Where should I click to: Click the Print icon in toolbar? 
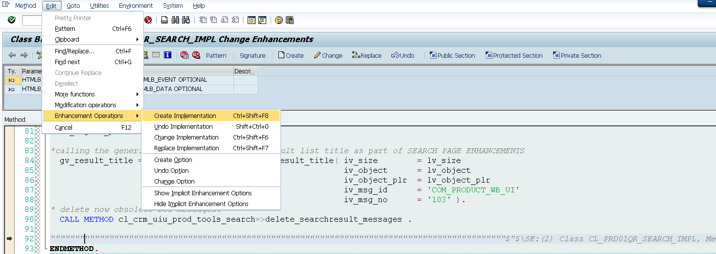164,20
